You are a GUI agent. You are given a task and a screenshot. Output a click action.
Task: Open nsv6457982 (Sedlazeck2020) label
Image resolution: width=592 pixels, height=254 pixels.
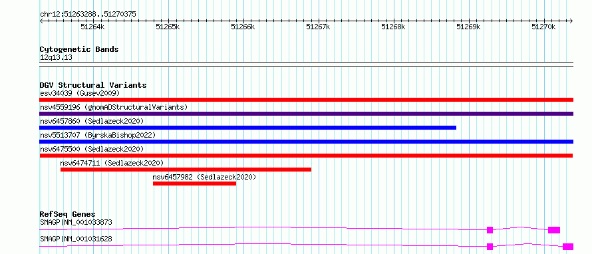click(x=204, y=177)
